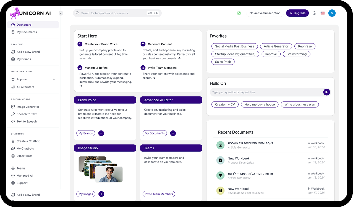The width and height of the screenshot is (353, 207).
Task: Send question with the play arrow button
Action: (x=326, y=92)
